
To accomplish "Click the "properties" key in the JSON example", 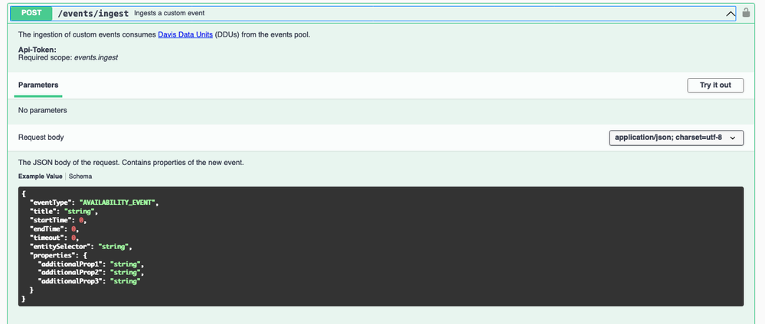I will tap(53, 254).
